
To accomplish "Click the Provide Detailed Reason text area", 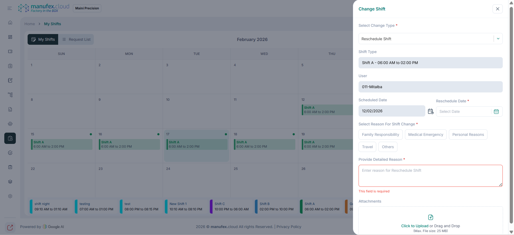I will (x=430, y=176).
